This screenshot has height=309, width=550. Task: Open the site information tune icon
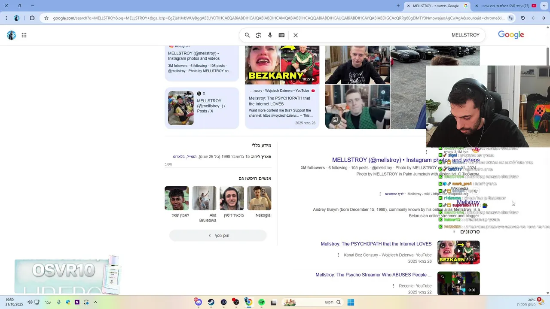click(x=510, y=18)
